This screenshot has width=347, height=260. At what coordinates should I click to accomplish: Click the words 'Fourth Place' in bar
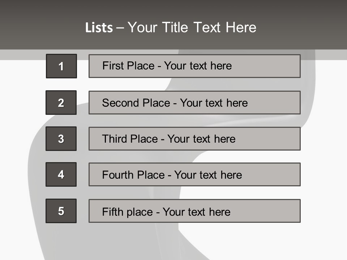point(133,175)
